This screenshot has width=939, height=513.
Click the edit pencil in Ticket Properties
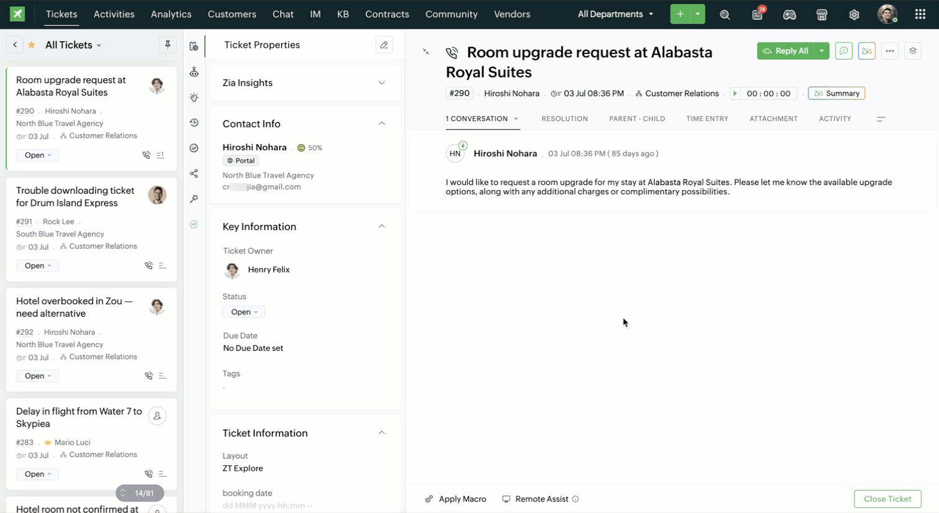pos(384,45)
